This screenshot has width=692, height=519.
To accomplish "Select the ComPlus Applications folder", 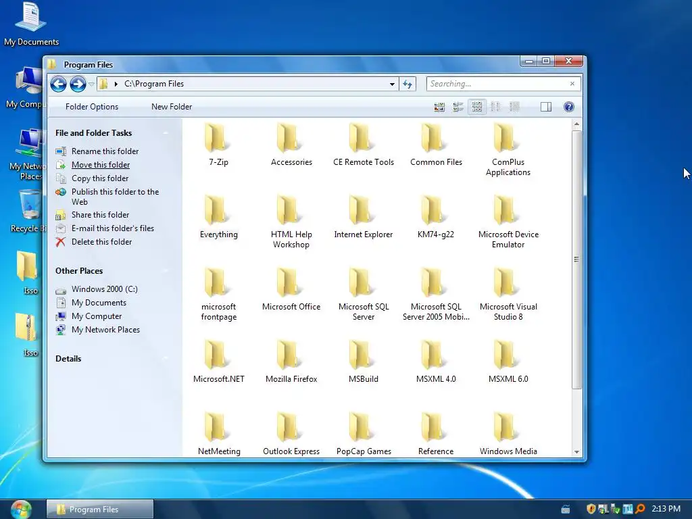I will point(508,150).
